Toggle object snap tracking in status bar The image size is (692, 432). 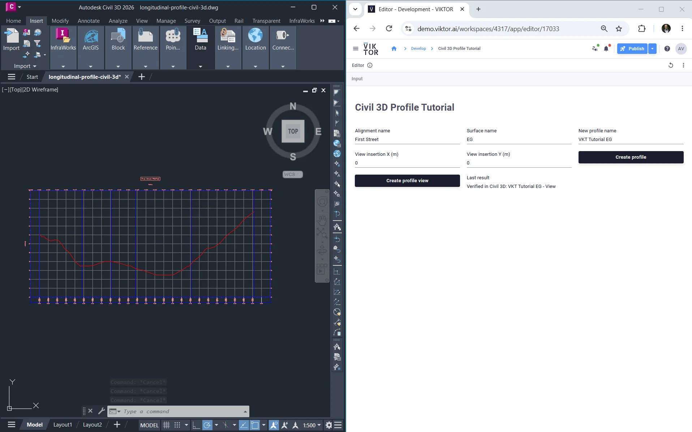(244, 425)
